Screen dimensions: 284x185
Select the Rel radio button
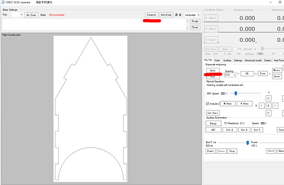point(235,54)
